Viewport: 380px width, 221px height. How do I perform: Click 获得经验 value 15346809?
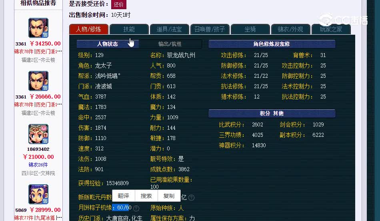click(117, 183)
